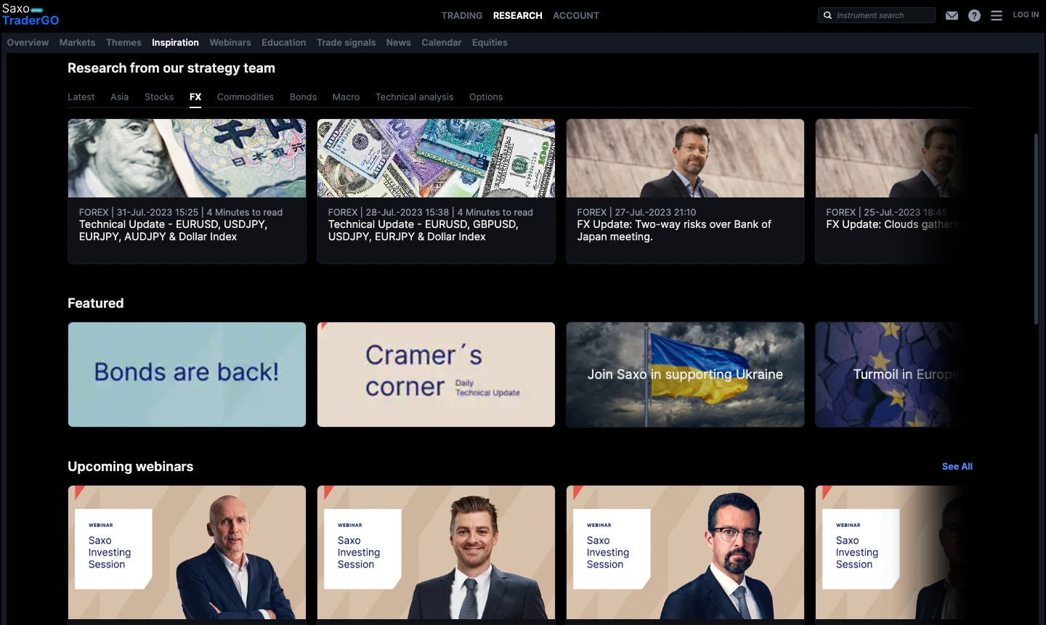Select the FX research filter

tap(195, 97)
